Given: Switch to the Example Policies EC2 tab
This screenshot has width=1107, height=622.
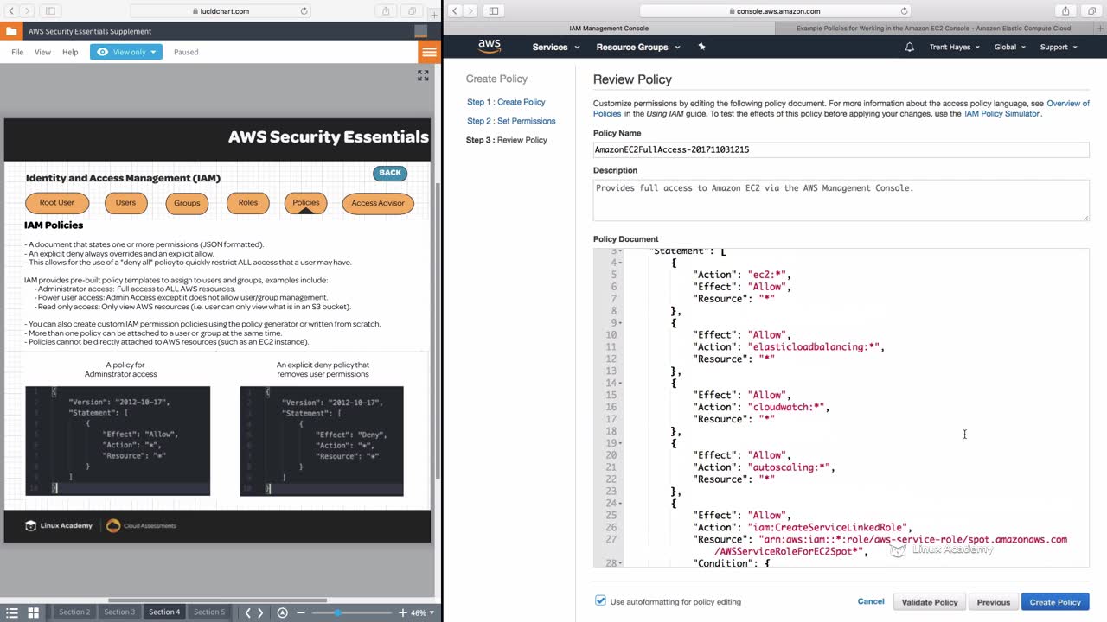Looking at the screenshot, I should tap(932, 28).
